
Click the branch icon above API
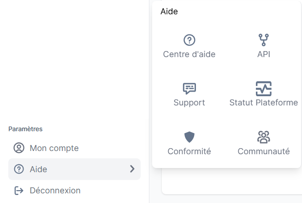coord(264,40)
